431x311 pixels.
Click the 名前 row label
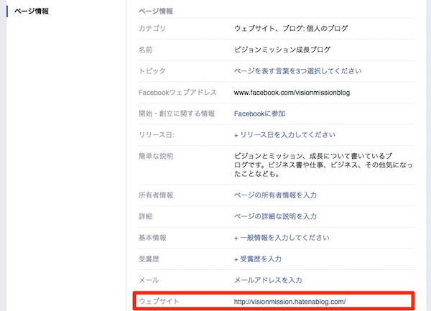pos(145,50)
